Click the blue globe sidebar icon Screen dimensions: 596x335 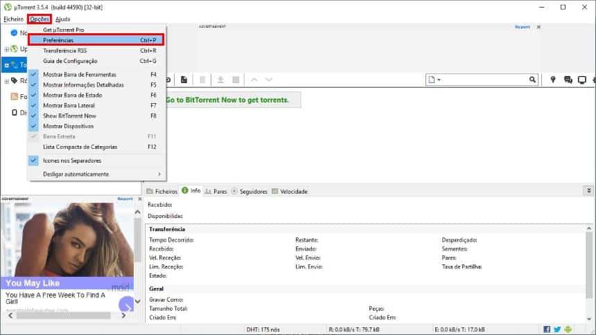pos(14,33)
